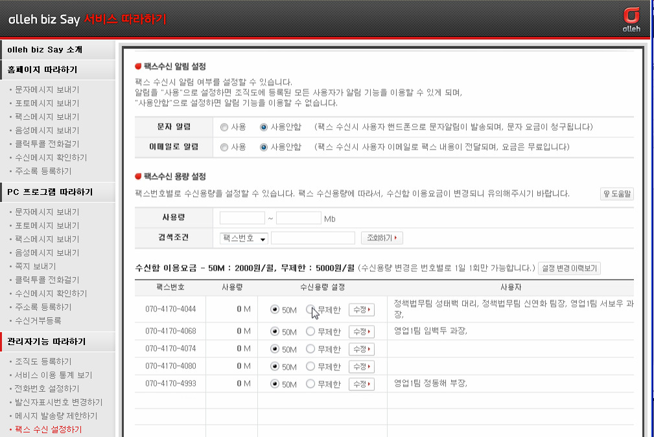
Task: Click 설정 변경 이력보기 button
Action: coord(569,268)
